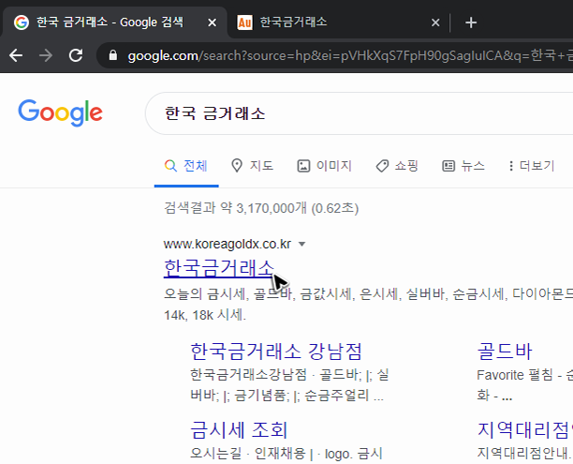Open a new tab with the plus icon

(x=471, y=22)
